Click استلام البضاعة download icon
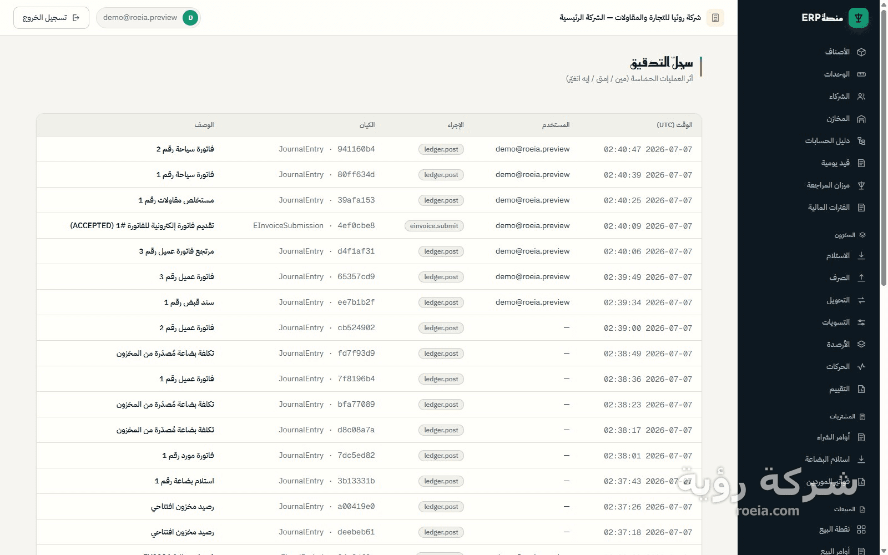888x555 pixels. 861,460
